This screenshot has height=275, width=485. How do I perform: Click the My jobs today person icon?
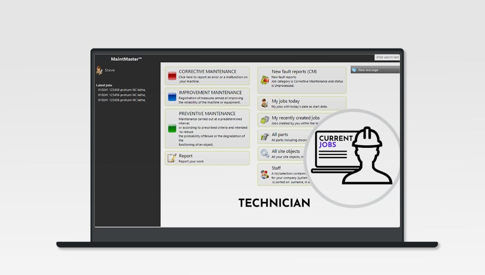[x=265, y=103]
